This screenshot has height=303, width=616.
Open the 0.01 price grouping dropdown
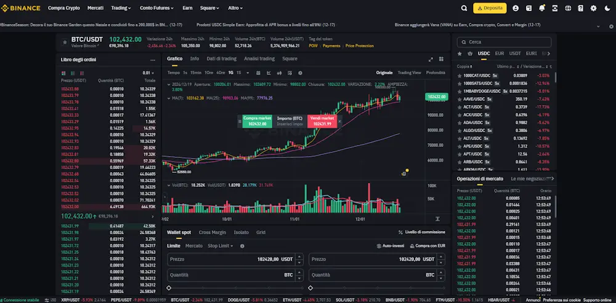point(148,73)
